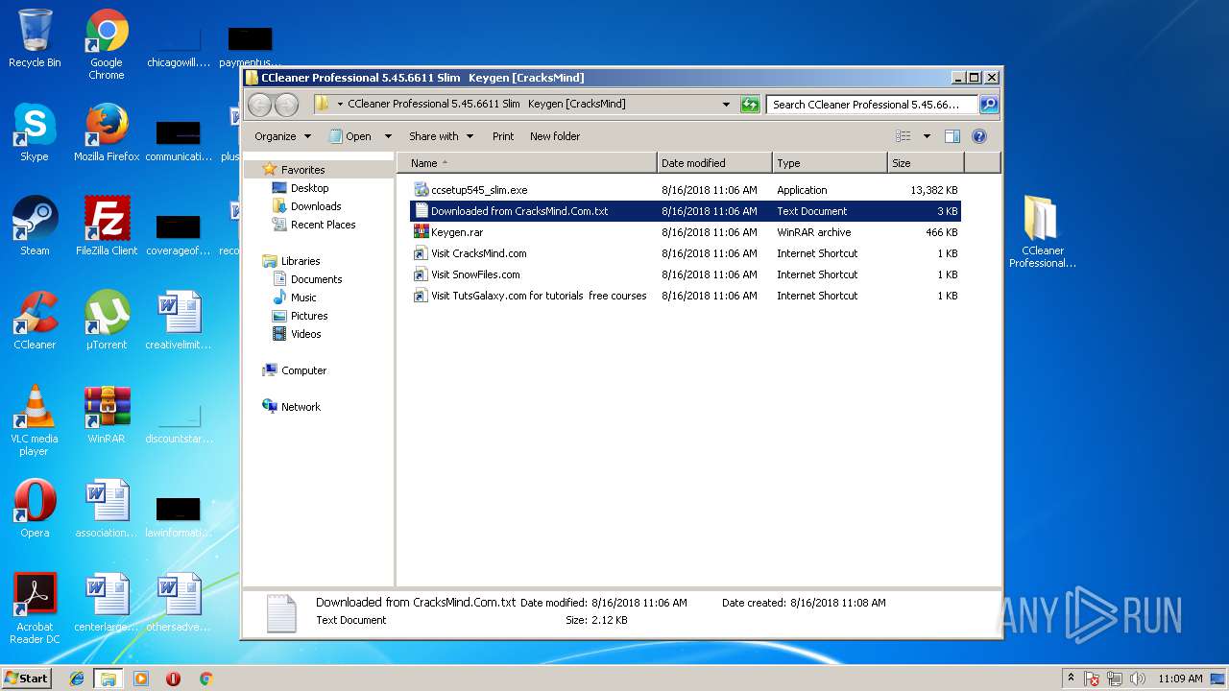Open Pictures library

point(309,316)
